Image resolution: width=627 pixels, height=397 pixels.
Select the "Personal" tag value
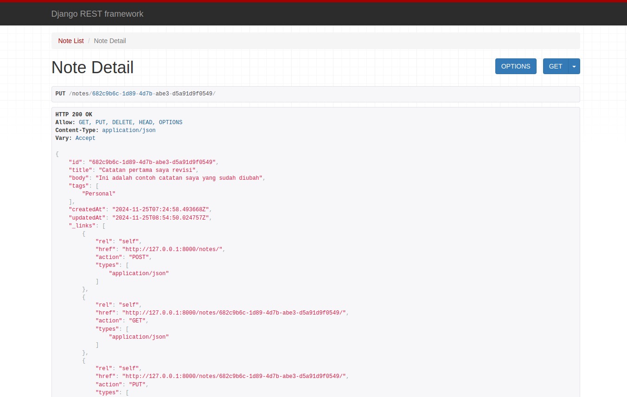pyautogui.click(x=99, y=194)
